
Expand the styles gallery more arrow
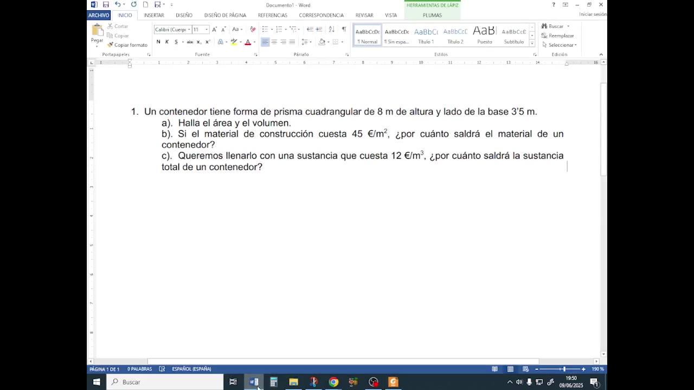pyautogui.click(x=532, y=44)
